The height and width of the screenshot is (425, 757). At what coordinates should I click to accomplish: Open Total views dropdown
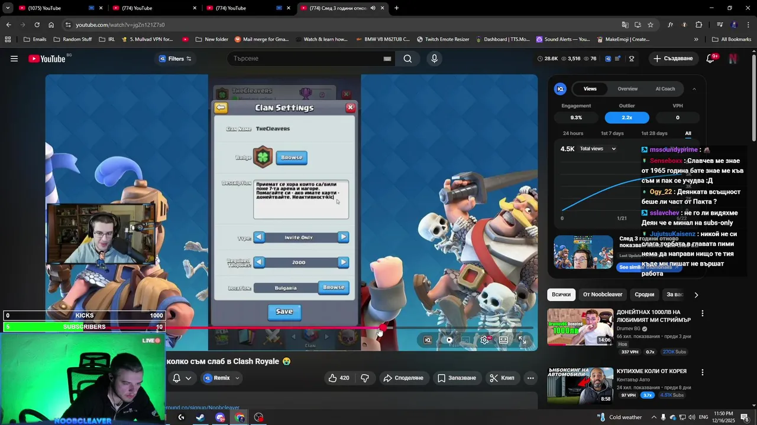click(x=598, y=149)
